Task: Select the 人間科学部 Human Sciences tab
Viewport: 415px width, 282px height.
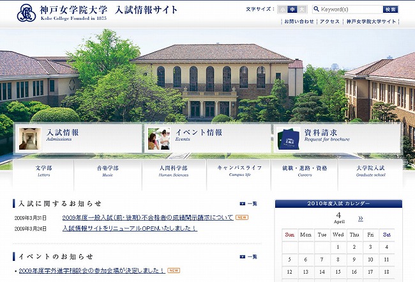Action: click(174, 171)
